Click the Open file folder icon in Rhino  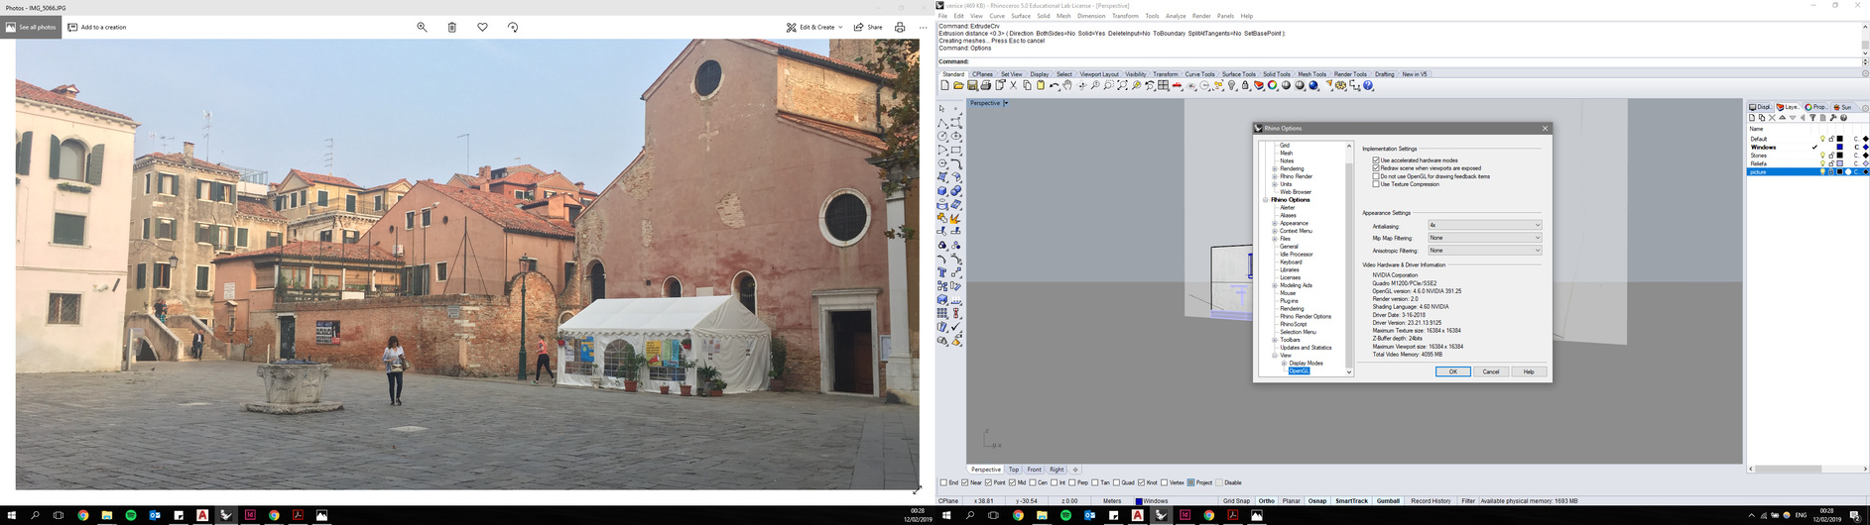point(958,86)
